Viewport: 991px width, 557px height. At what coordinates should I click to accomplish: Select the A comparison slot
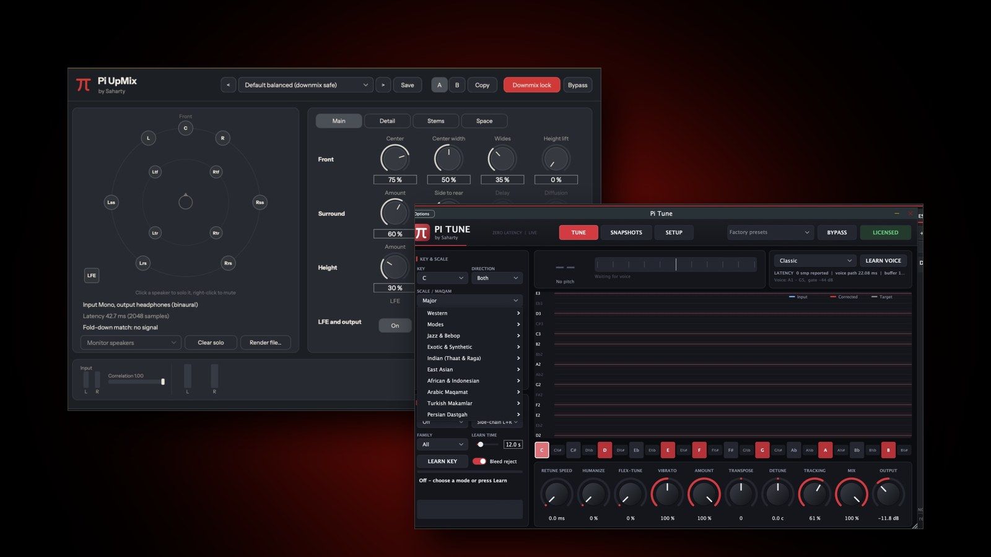(x=440, y=85)
